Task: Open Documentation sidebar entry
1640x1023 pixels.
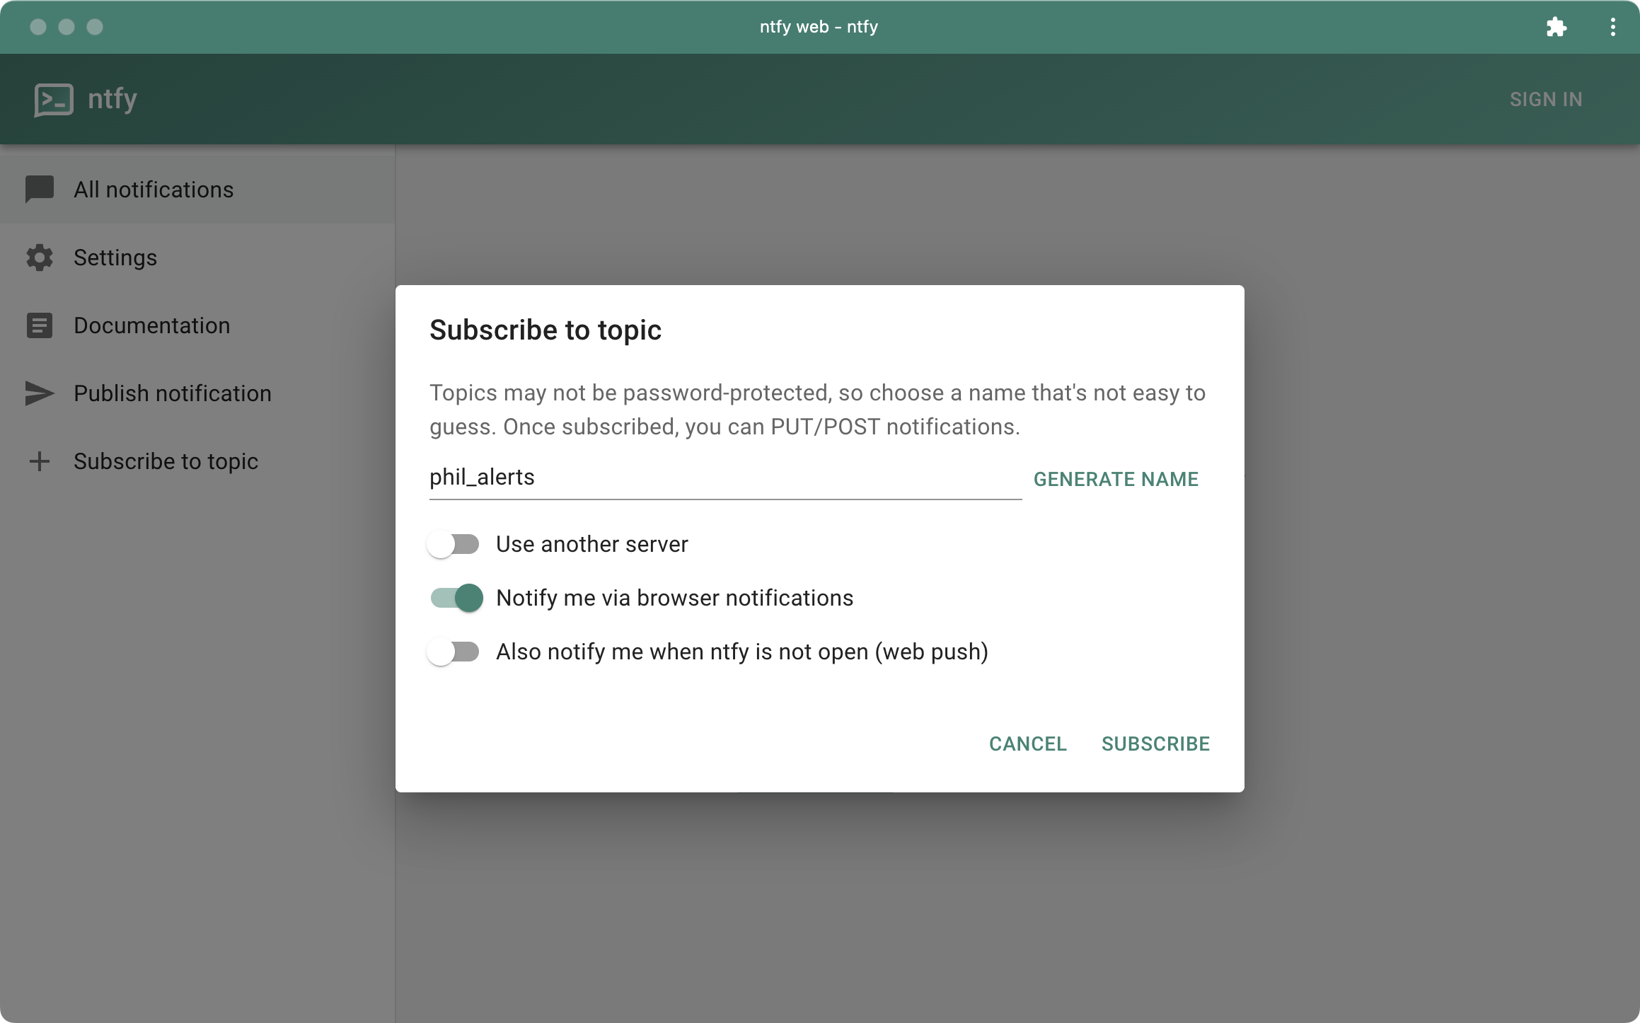Action: 151,325
